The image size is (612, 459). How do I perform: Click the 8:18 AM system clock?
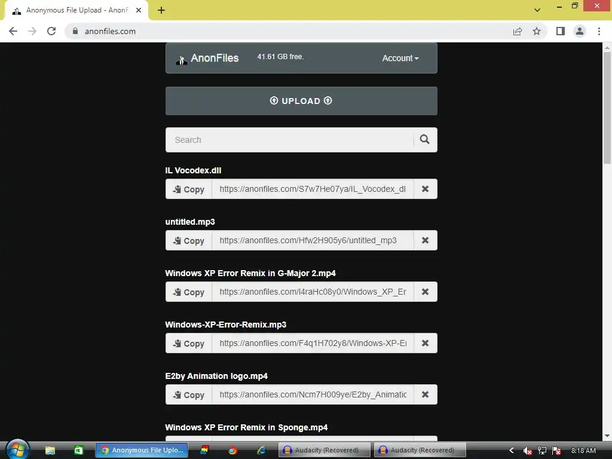pyautogui.click(x=583, y=451)
